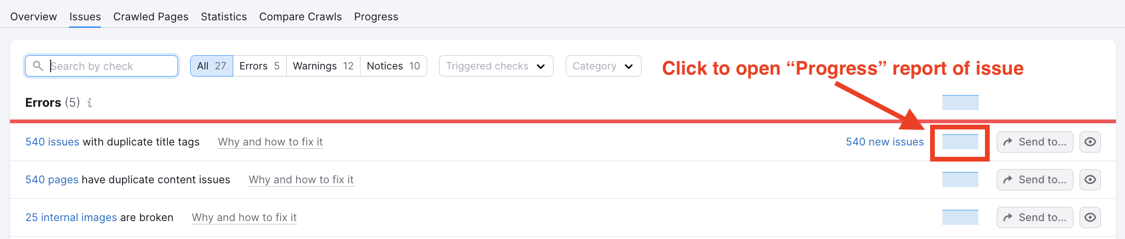Screen dimensions: 1125x239
Task: Switch to the Crawled Pages tab
Action: pyautogui.click(x=150, y=17)
